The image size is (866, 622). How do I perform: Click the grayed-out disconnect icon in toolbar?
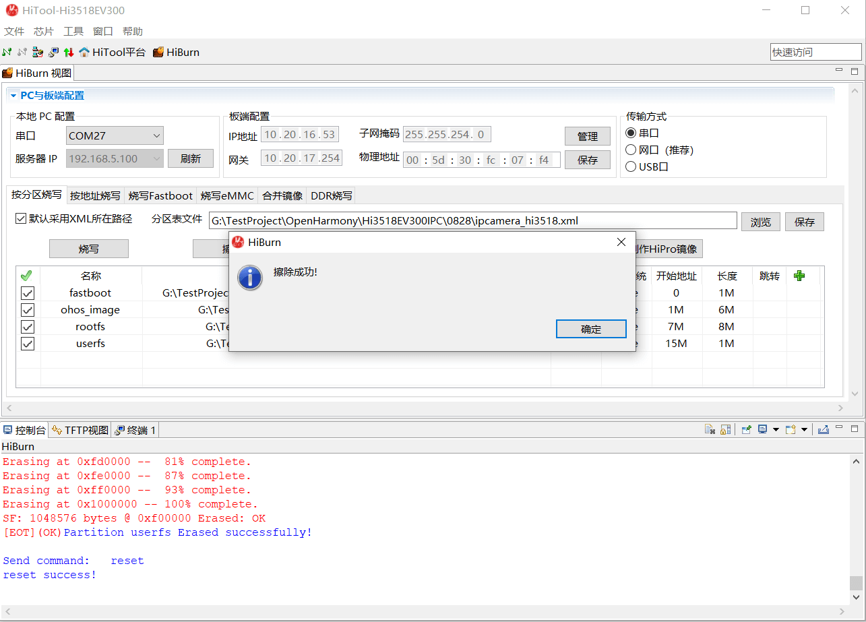click(x=22, y=52)
